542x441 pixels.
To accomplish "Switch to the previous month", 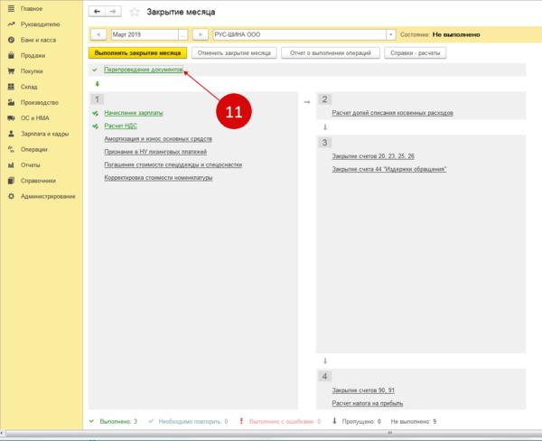I will 98,34.
